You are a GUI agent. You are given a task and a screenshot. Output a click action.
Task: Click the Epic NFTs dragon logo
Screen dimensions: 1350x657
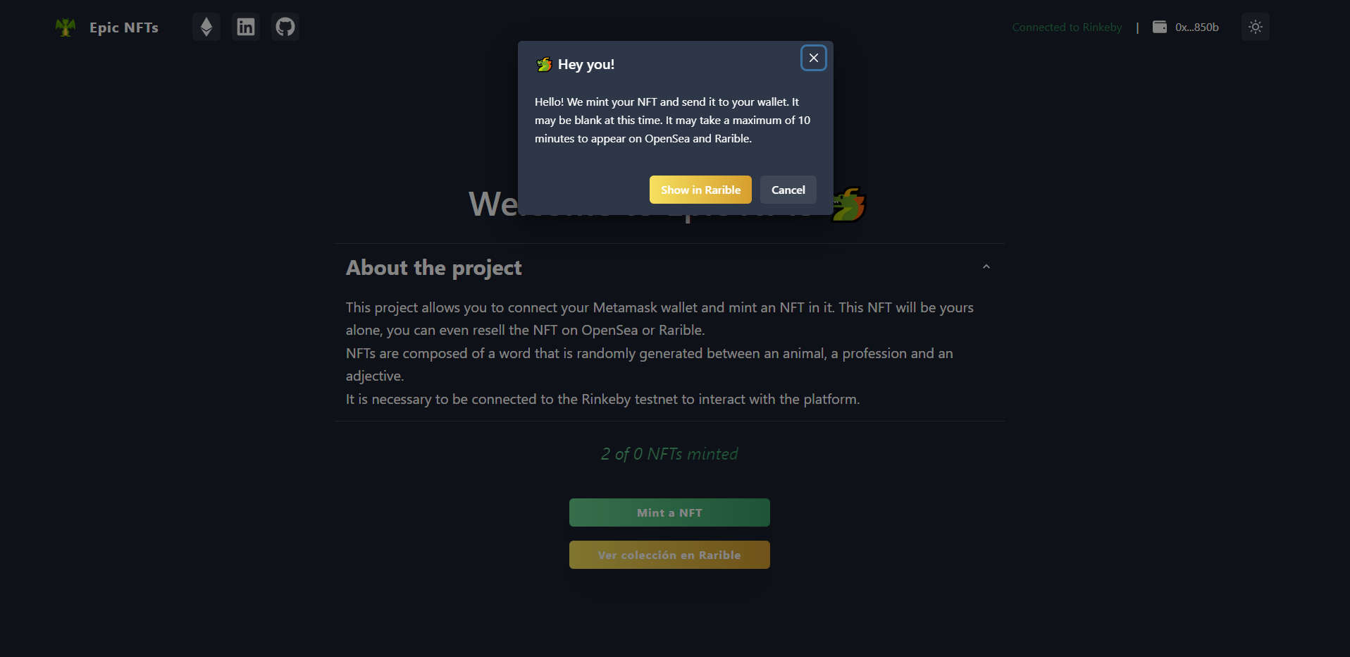pyautogui.click(x=66, y=27)
